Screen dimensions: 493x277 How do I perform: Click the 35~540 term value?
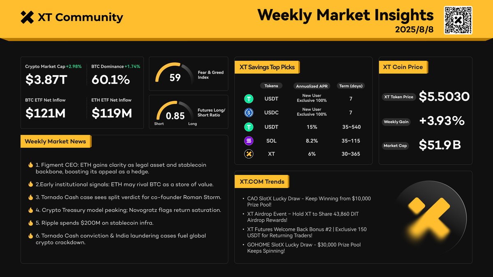(350, 127)
